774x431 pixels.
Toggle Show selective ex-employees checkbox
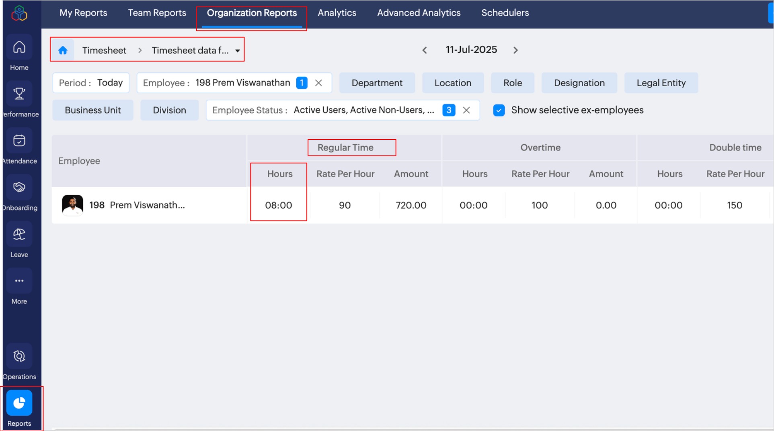pyautogui.click(x=499, y=110)
